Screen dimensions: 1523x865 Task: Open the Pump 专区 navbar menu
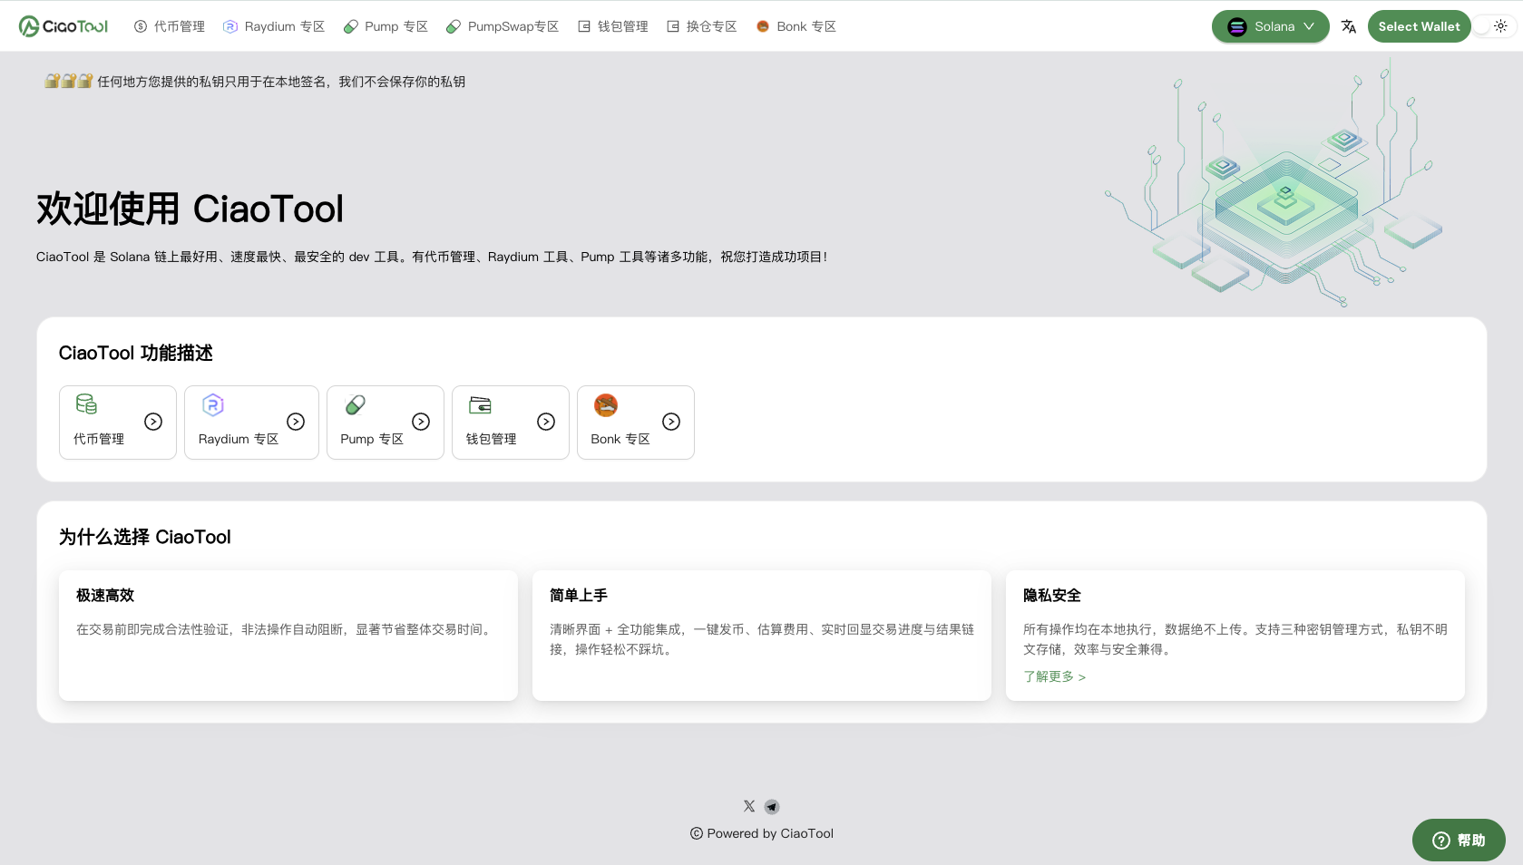[x=386, y=26]
